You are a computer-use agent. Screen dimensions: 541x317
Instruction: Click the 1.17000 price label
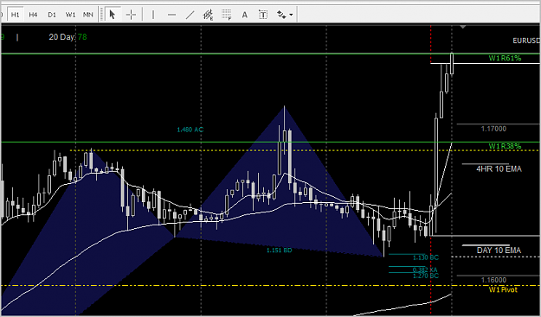click(x=493, y=129)
